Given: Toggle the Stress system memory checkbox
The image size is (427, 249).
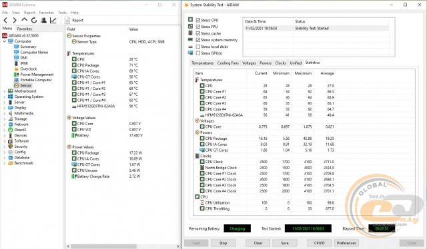Looking at the screenshot, I should tap(198, 40).
